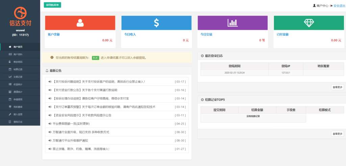Viewport: 346px width, 166px height.
Task: Click the 信达支付 logo in sidebar
Action: click(x=20, y=16)
